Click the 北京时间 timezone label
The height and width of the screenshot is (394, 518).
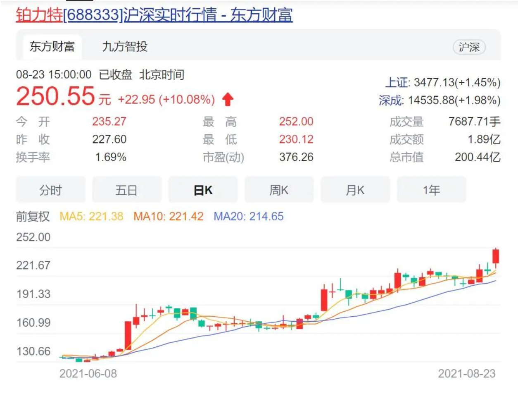click(162, 75)
